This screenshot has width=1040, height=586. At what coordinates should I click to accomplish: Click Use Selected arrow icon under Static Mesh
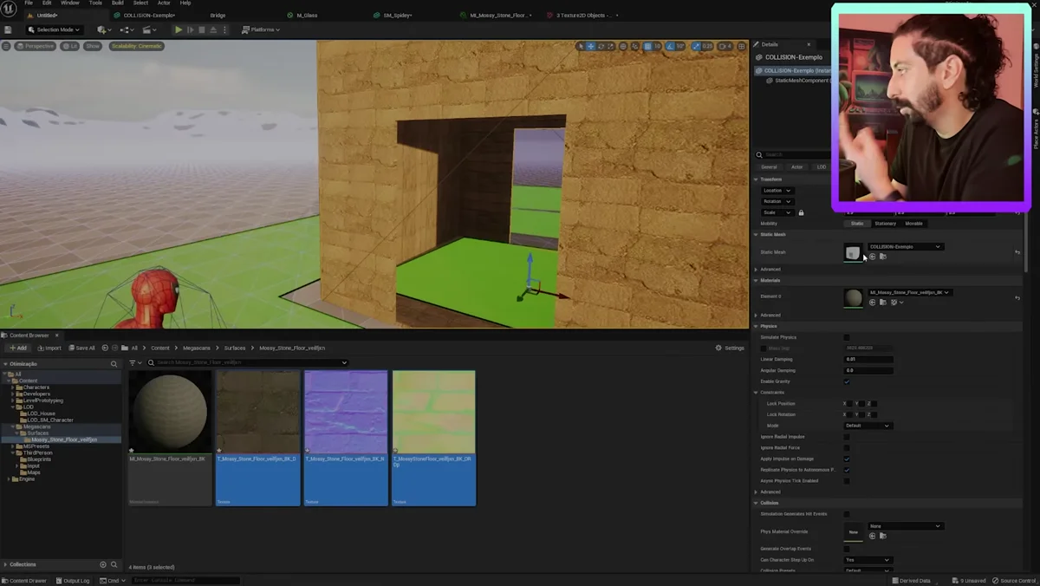pos(873,257)
